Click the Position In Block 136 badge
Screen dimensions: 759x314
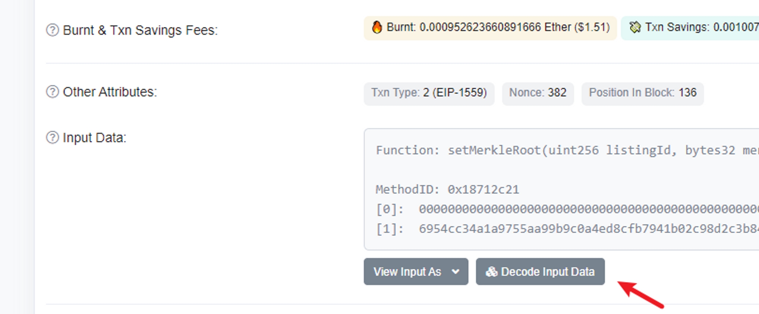642,93
